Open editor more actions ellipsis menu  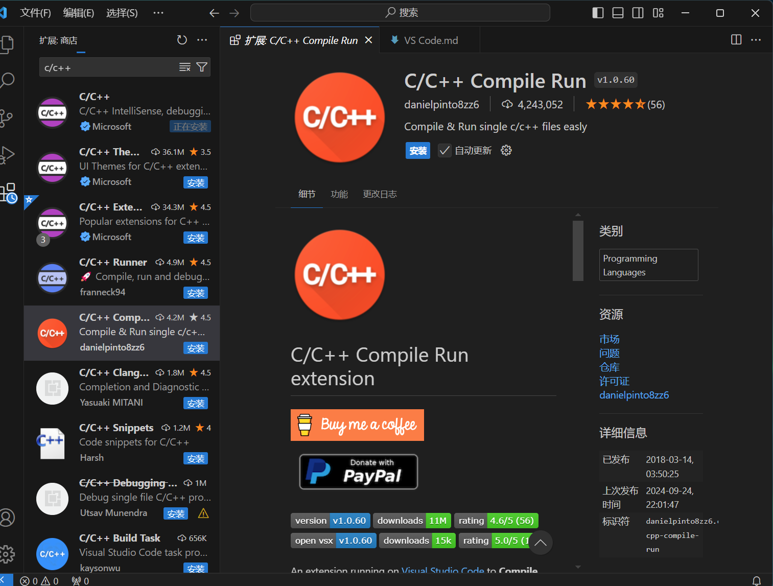point(756,40)
